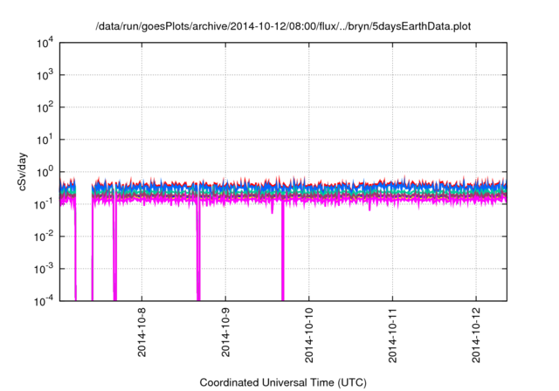This screenshot has width=559, height=391.
Task: Click the plot title file path
Action: tap(283, 26)
